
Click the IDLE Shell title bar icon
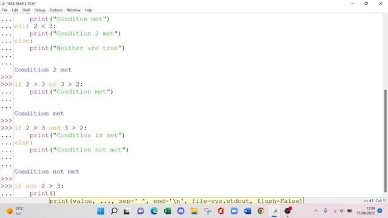(3, 4)
